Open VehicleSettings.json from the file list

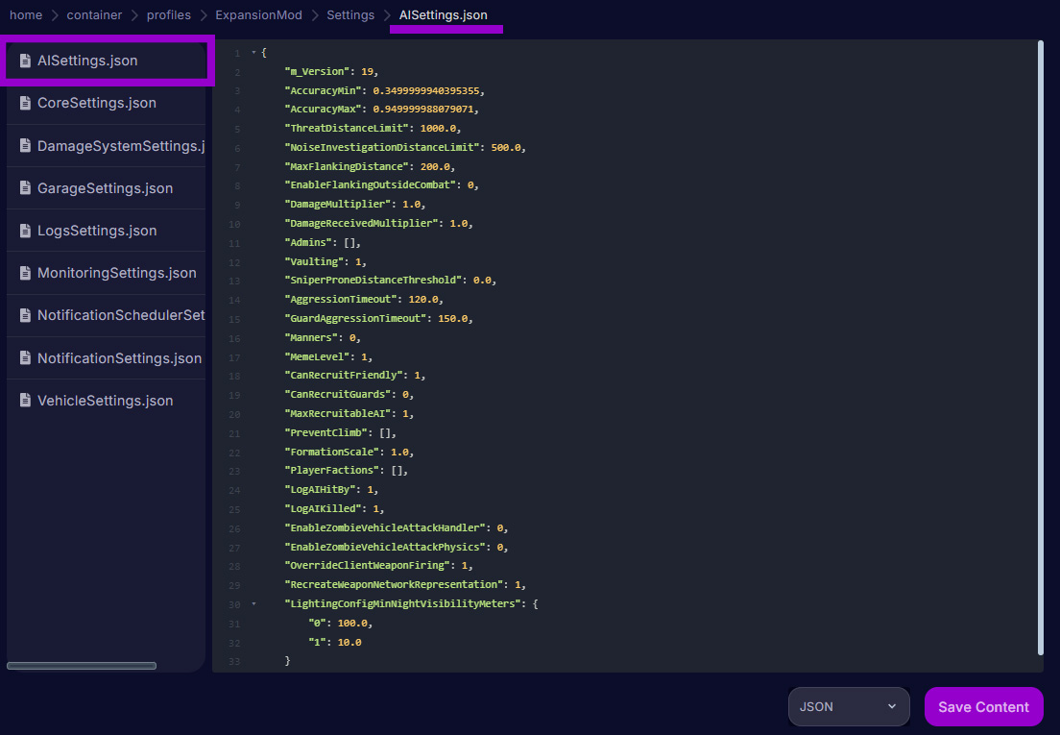point(106,401)
